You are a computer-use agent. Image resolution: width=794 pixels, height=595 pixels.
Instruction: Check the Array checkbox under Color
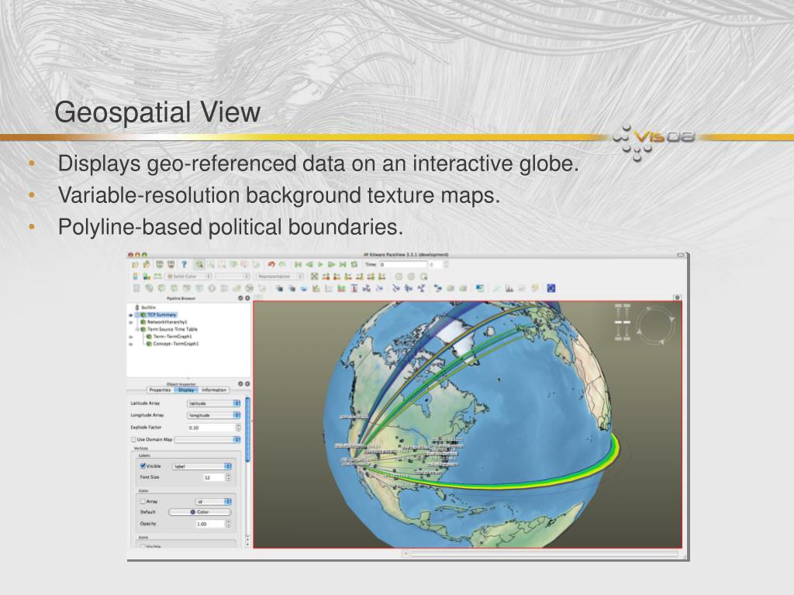(143, 501)
